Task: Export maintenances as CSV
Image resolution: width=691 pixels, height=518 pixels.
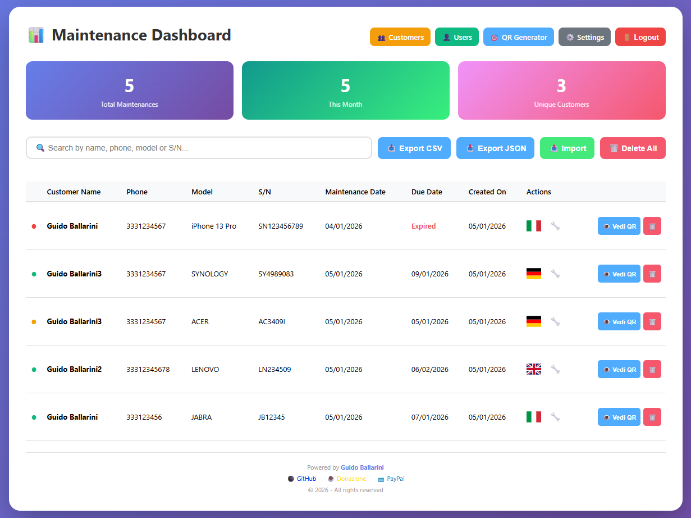Action: 414,148
